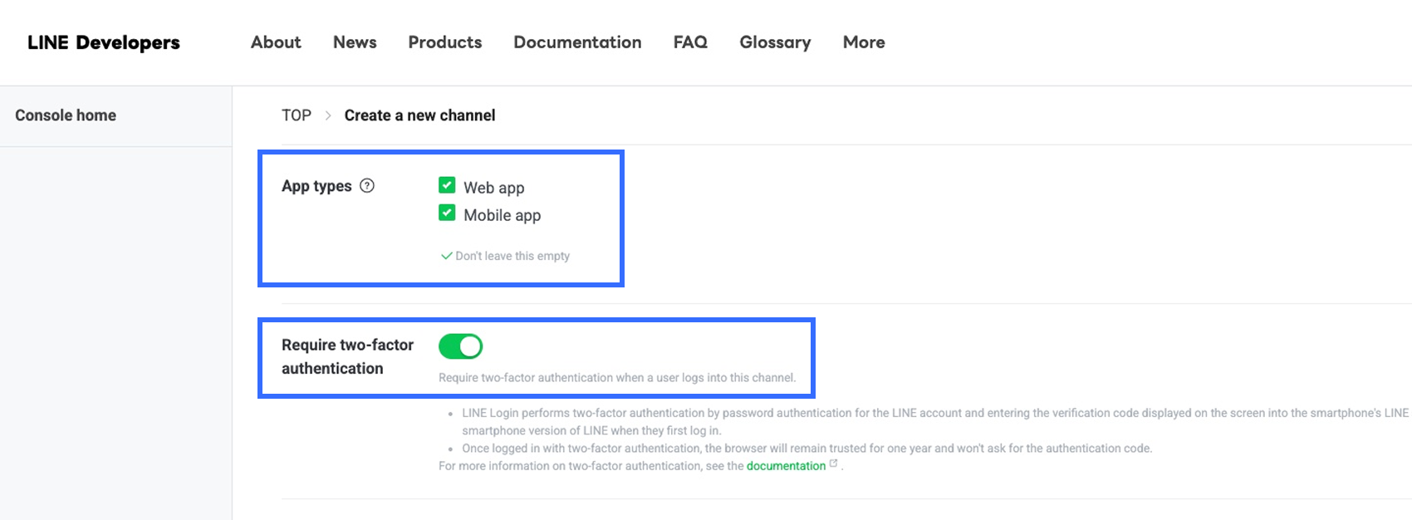
Task: Open the More menu in the header
Action: (x=864, y=42)
